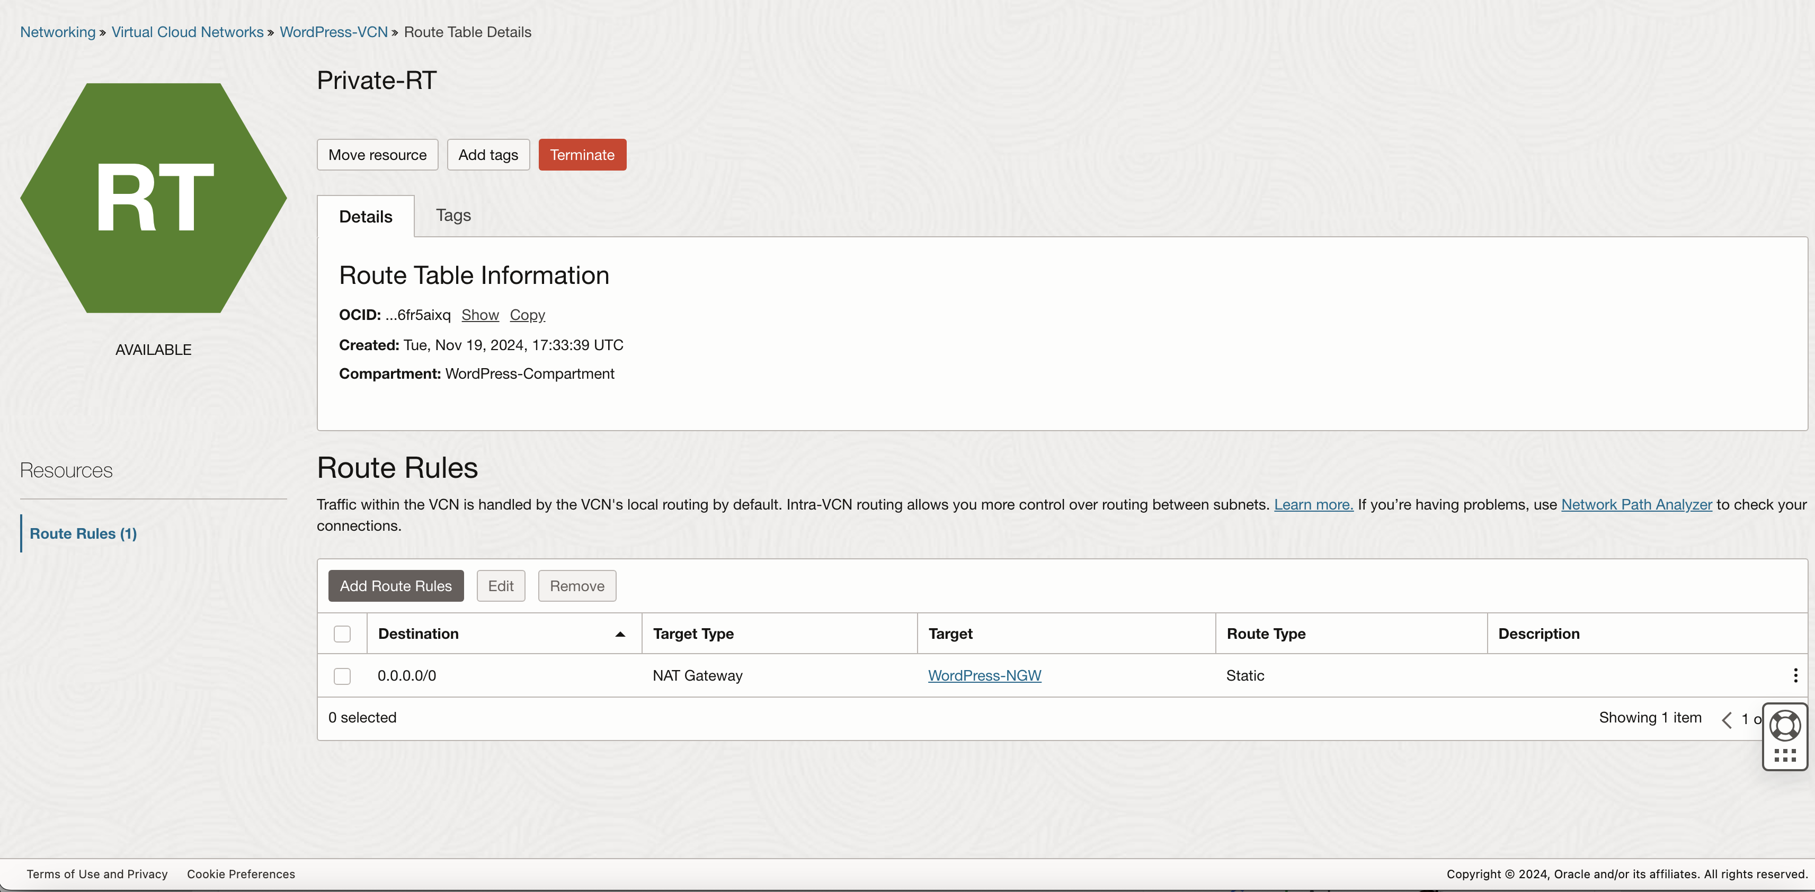Click the WordPress-NGW target link
This screenshot has width=1815, height=892.
pos(984,673)
